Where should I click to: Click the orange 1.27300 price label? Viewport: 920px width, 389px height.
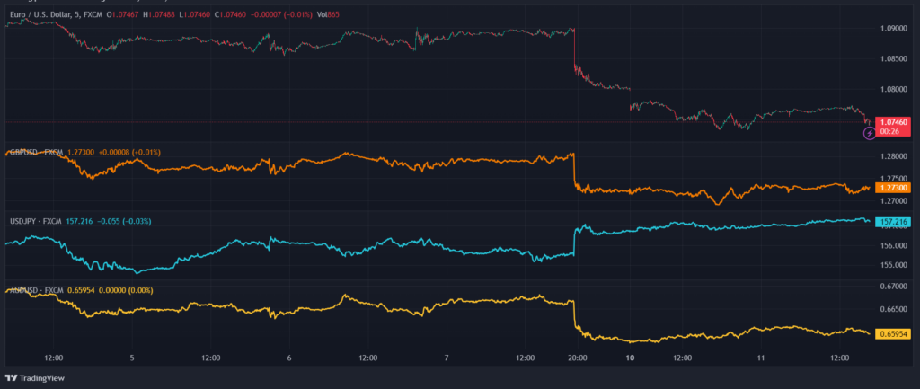[x=892, y=188]
